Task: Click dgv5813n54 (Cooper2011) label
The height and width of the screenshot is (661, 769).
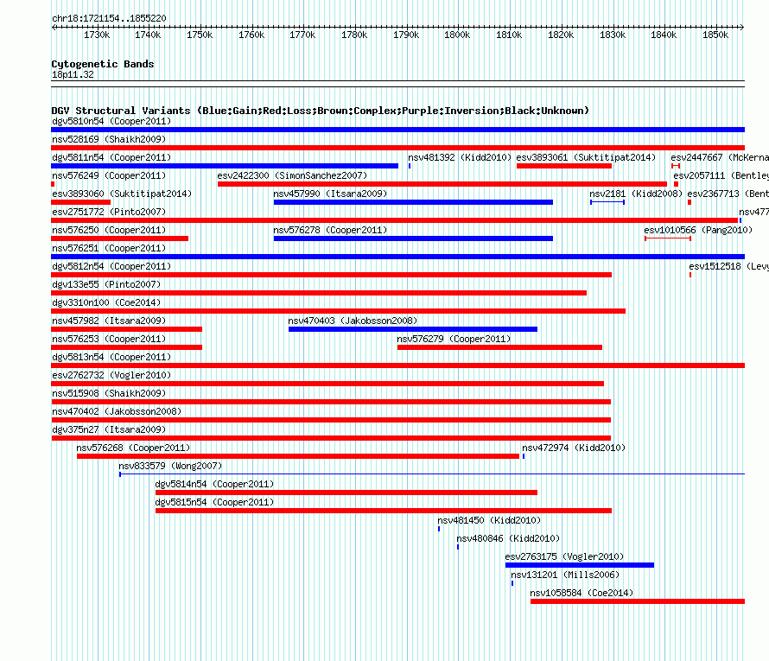Action: pyautogui.click(x=111, y=357)
